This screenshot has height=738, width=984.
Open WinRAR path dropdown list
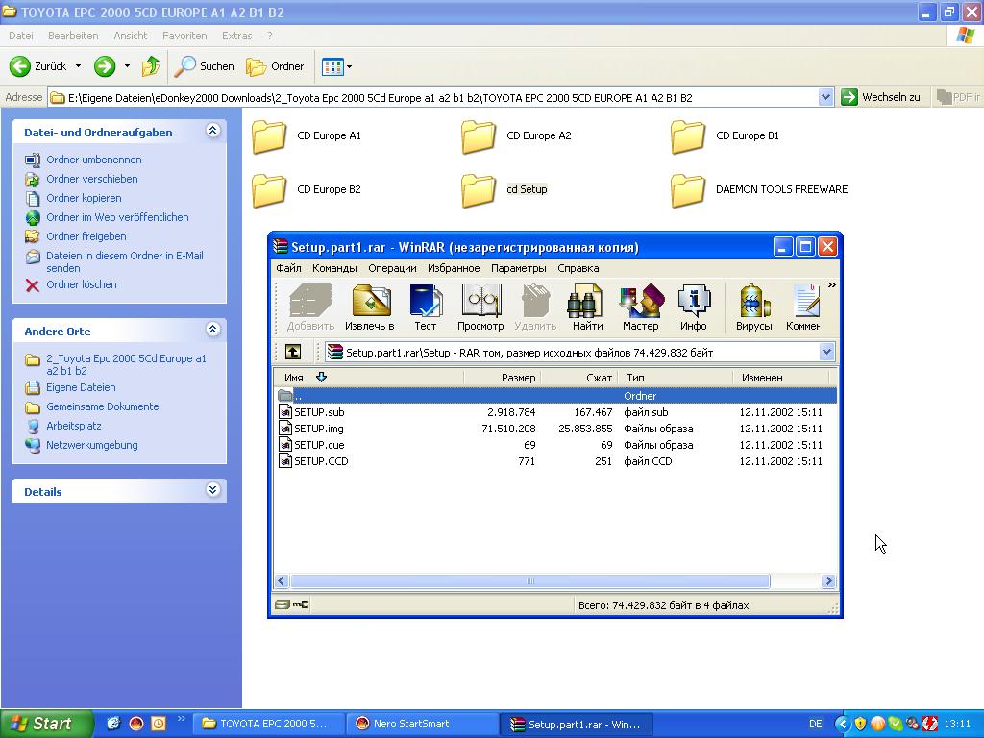click(x=826, y=352)
